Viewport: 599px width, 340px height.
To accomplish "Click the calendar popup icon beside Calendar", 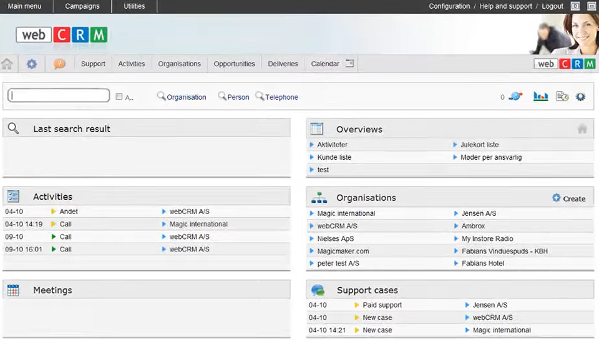I will pyautogui.click(x=349, y=64).
